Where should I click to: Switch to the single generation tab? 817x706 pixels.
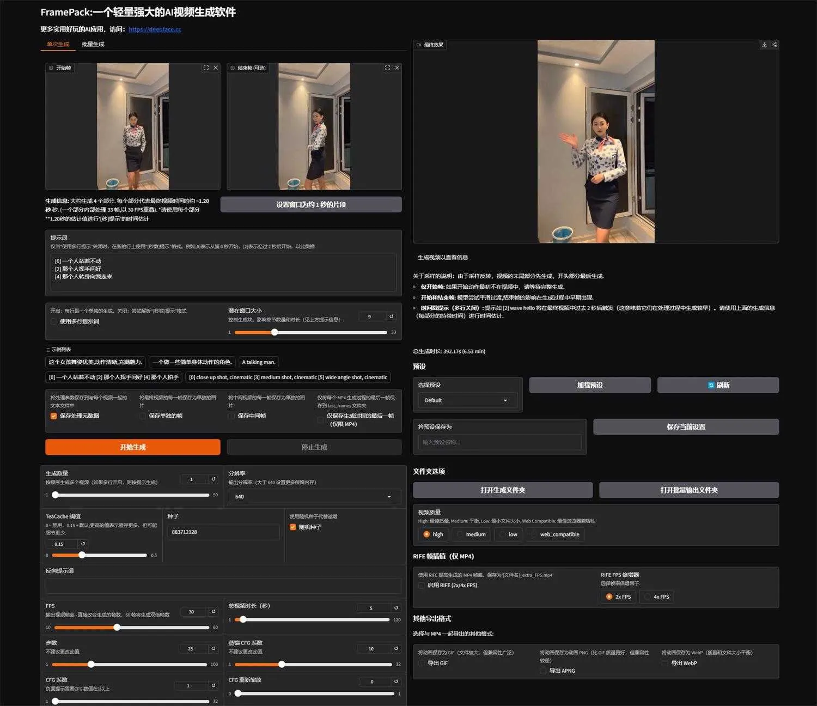coord(58,44)
